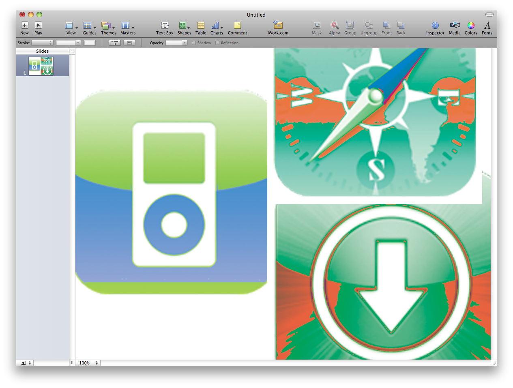The image size is (513, 388).
Task: Click the frame button in format bar
Action: pos(129,43)
